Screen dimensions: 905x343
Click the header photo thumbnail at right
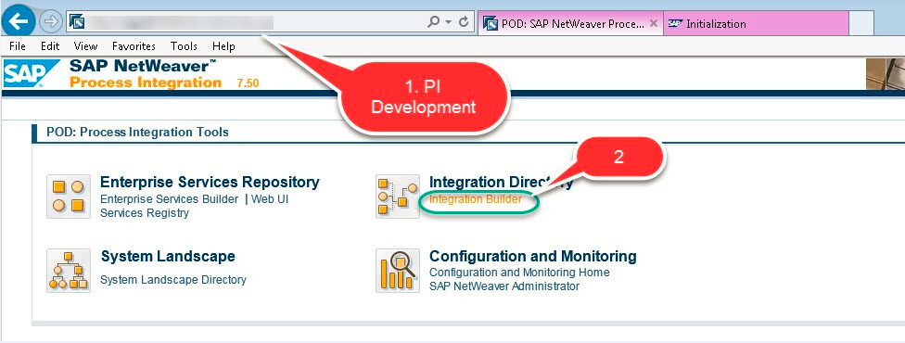(886, 73)
